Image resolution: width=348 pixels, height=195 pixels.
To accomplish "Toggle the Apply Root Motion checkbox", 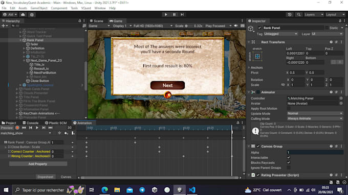I will pos(289,108).
